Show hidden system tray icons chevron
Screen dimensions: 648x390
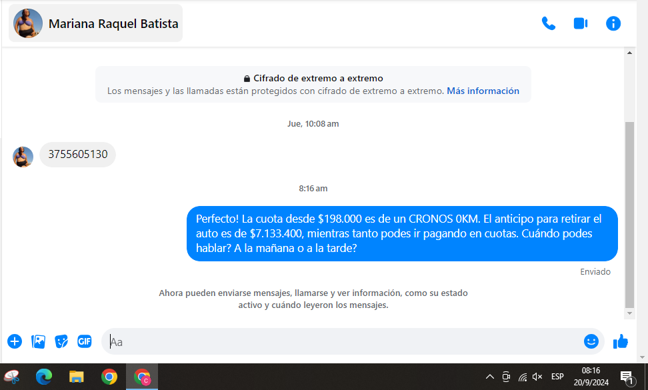tap(489, 377)
